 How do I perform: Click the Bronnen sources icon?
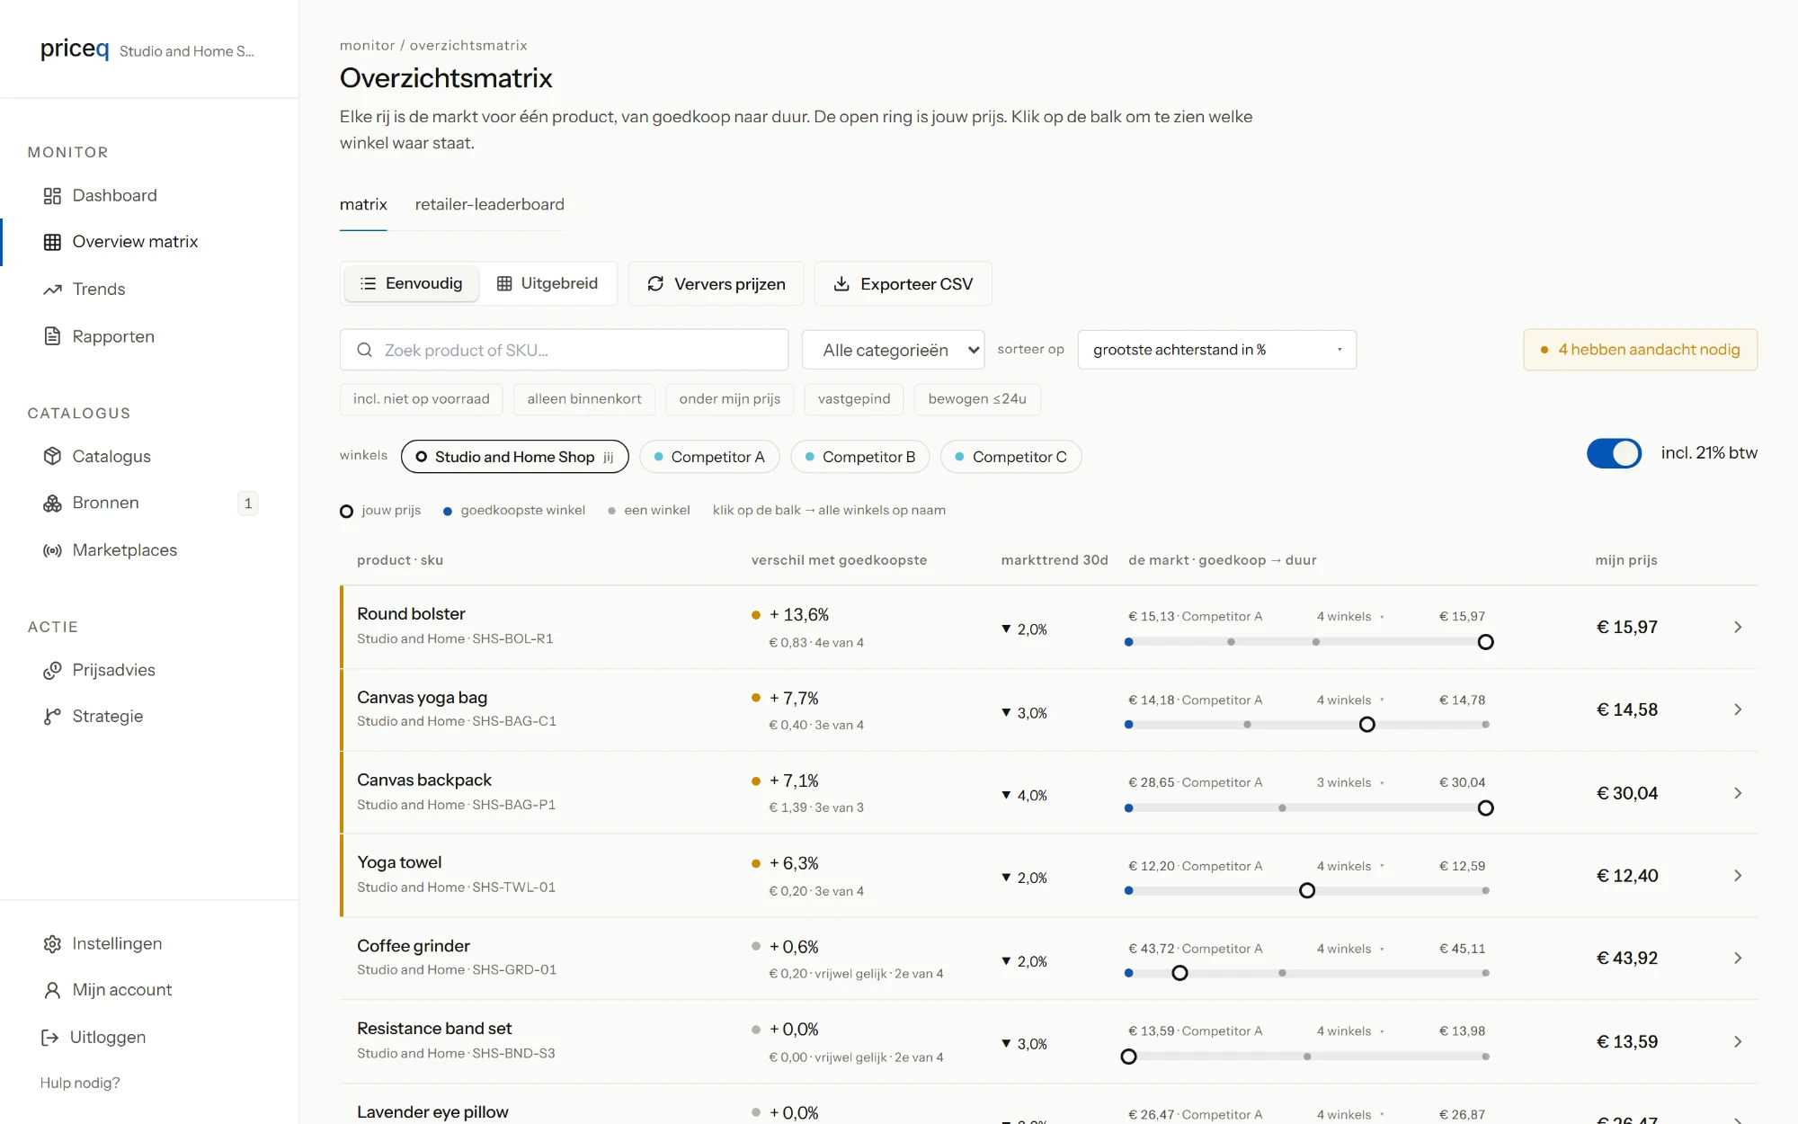[x=52, y=503]
